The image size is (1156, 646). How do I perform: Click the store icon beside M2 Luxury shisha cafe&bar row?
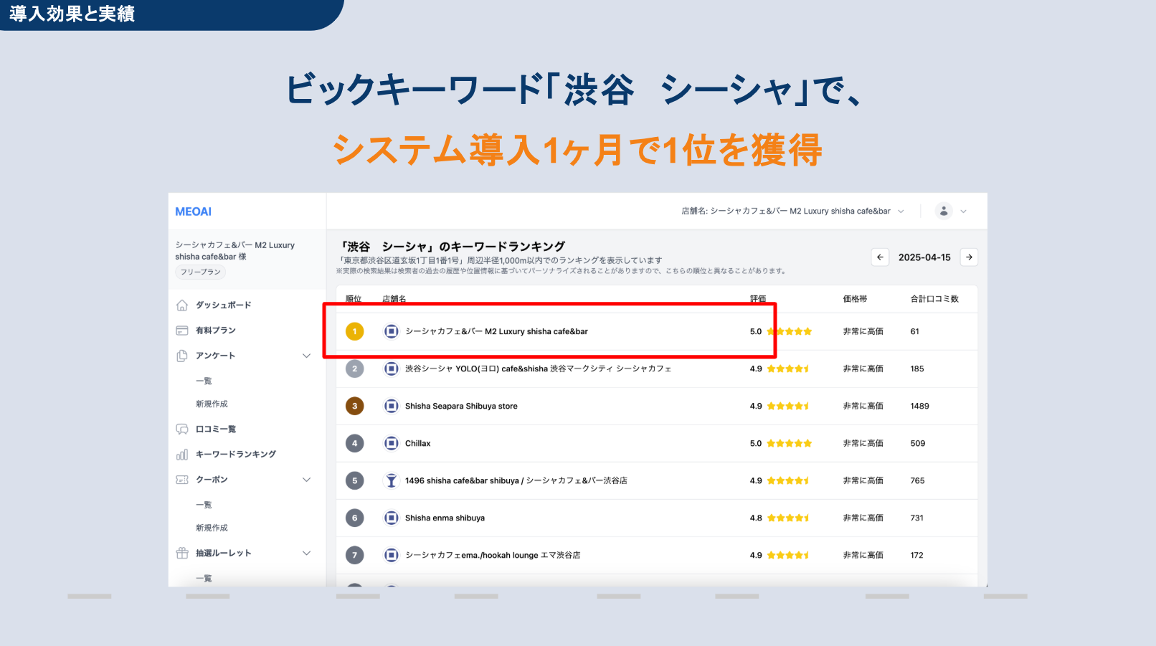coord(391,331)
